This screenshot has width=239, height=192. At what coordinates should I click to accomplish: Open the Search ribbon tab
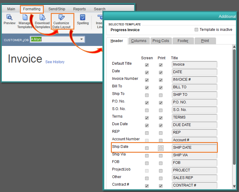[x=99, y=9]
